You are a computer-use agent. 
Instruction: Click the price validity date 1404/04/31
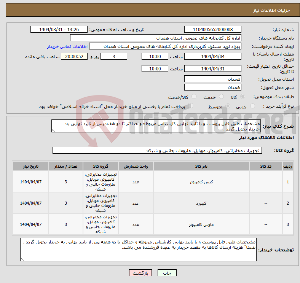point(212,68)
